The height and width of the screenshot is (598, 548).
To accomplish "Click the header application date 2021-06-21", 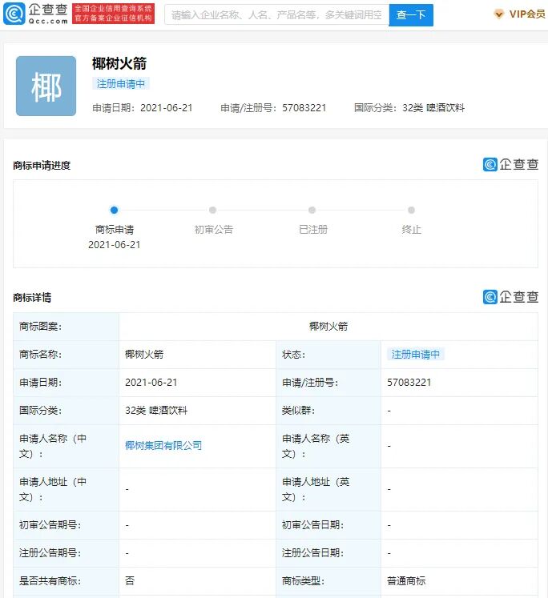I will pyautogui.click(x=167, y=108).
